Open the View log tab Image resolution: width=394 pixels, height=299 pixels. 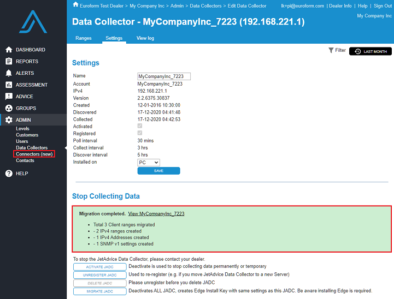[x=145, y=38]
